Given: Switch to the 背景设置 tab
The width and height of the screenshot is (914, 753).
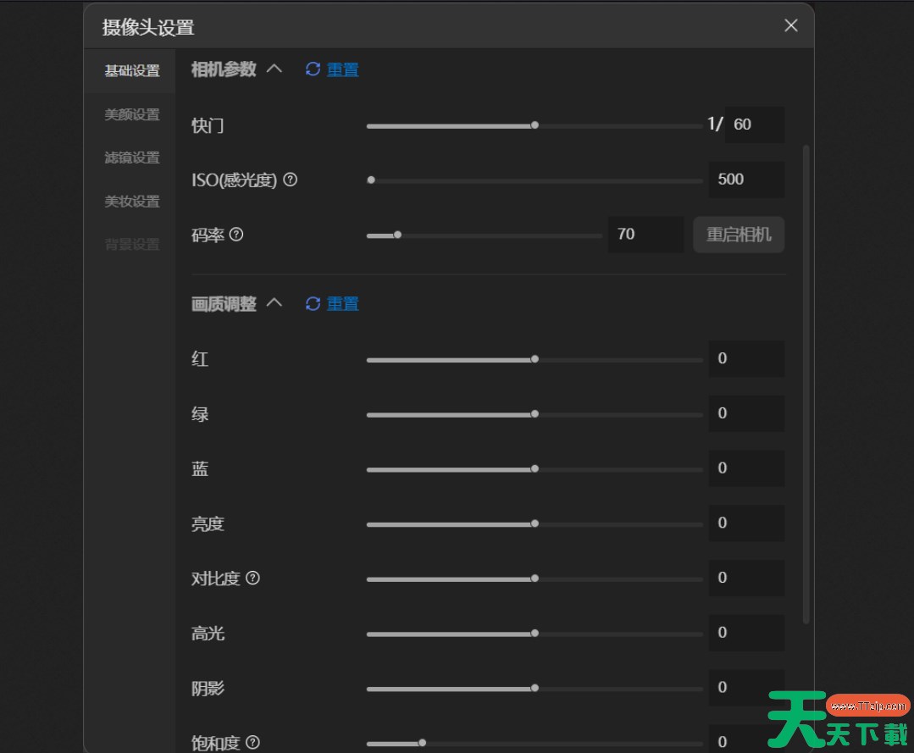Looking at the screenshot, I should [130, 244].
